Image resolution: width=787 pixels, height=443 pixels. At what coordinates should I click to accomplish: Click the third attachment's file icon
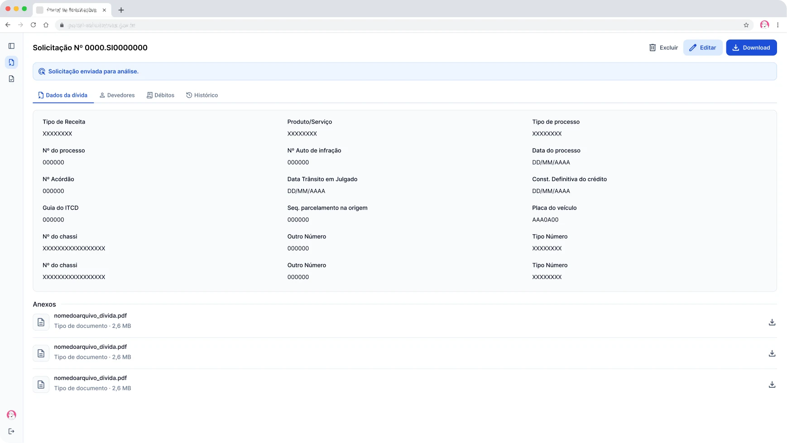point(41,385)
